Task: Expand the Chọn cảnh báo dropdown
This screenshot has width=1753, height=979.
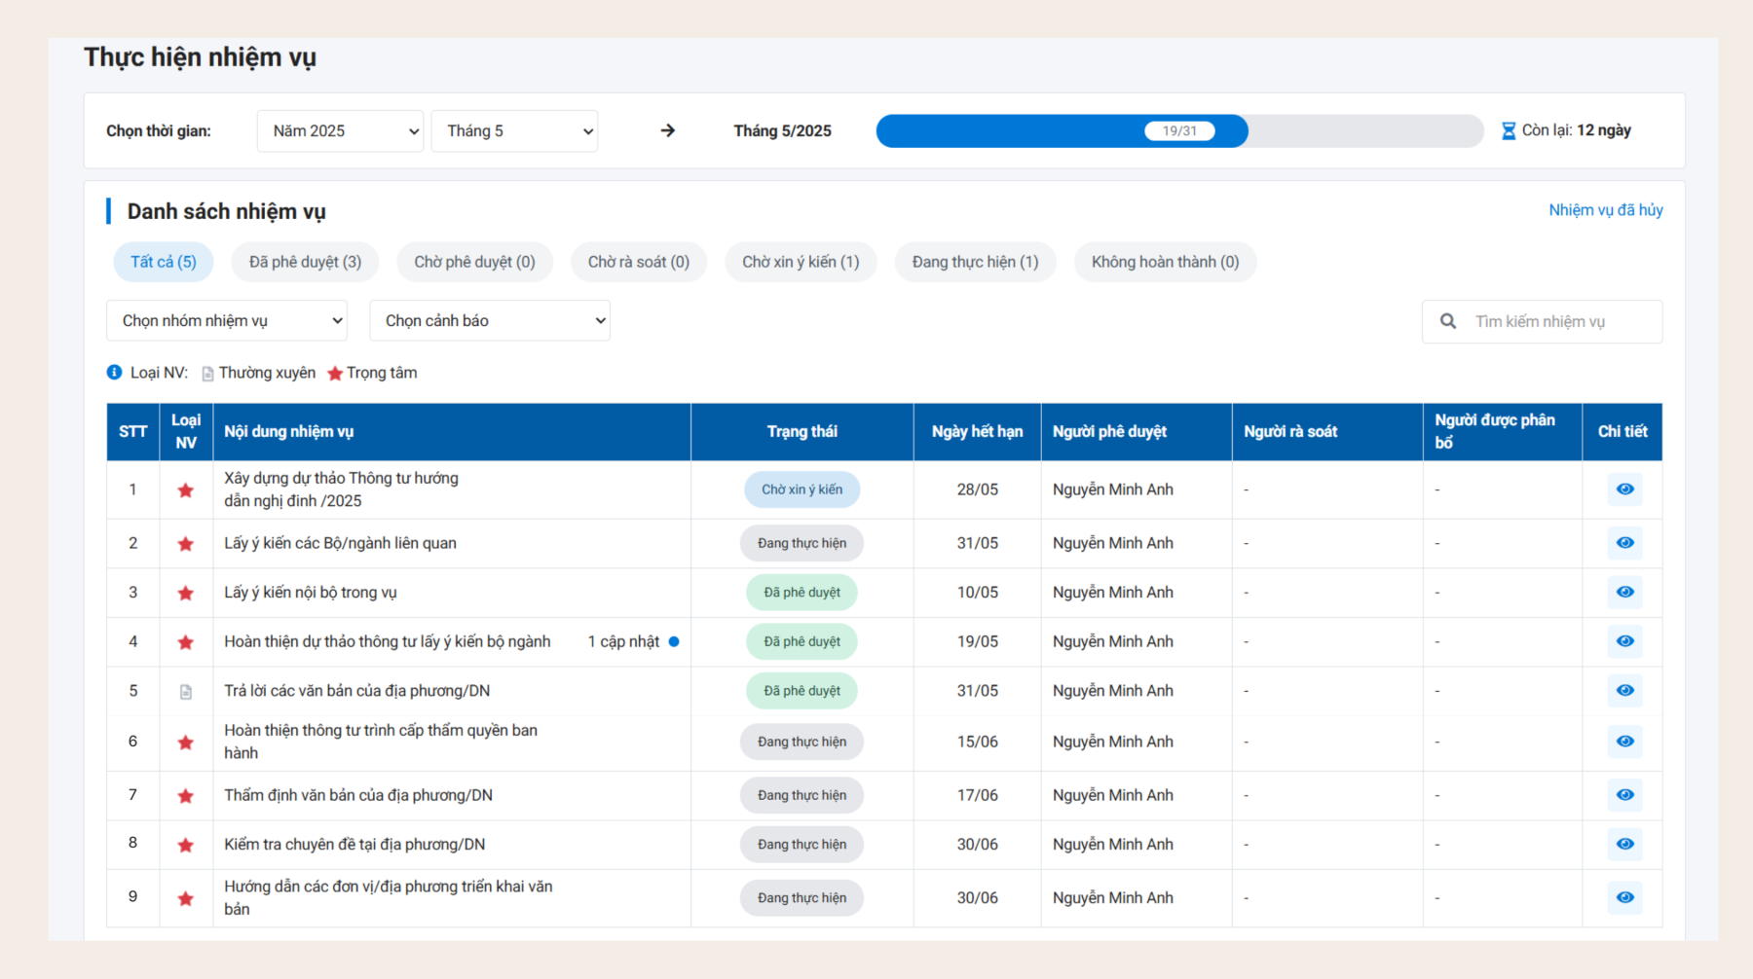Action: point(490,321)
